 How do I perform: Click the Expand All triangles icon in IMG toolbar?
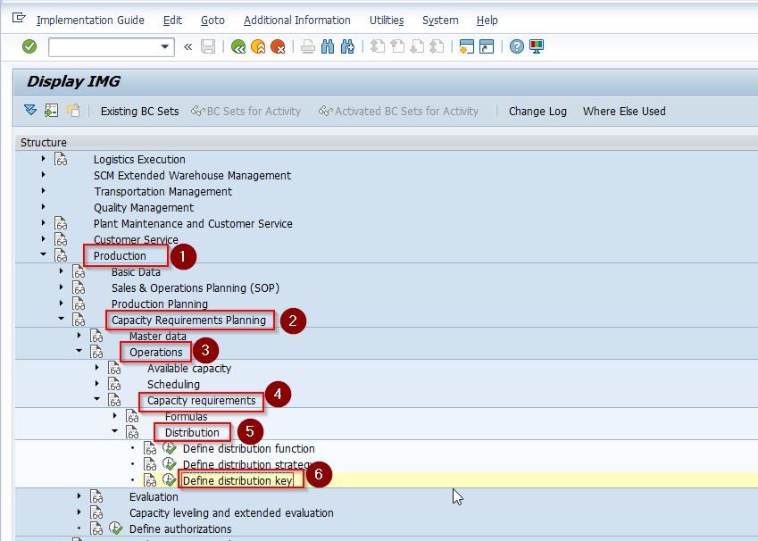[30, 110]
